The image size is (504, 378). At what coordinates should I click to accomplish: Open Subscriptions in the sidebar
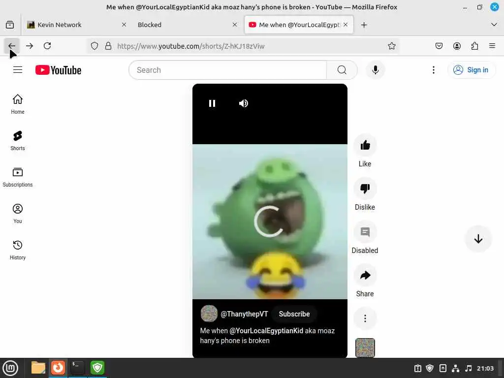[18, 177]
